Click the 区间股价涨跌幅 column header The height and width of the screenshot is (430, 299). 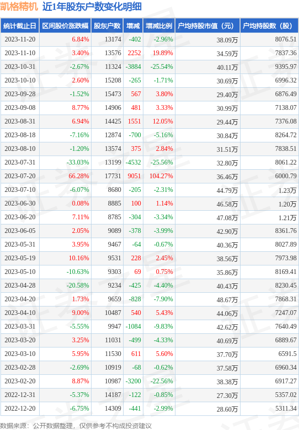[65, 26]
